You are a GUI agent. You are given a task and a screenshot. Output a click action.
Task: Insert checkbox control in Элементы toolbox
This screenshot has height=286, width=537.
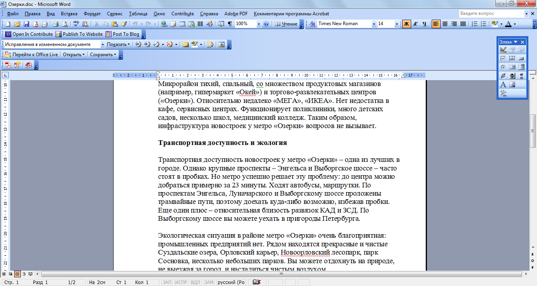503,58
